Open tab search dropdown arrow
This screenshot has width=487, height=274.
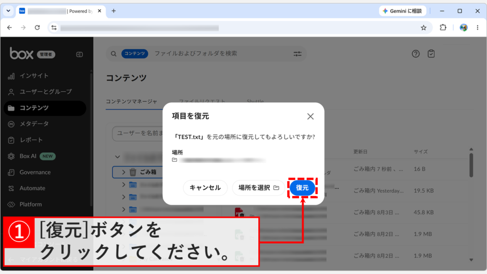tap(9, 11)
